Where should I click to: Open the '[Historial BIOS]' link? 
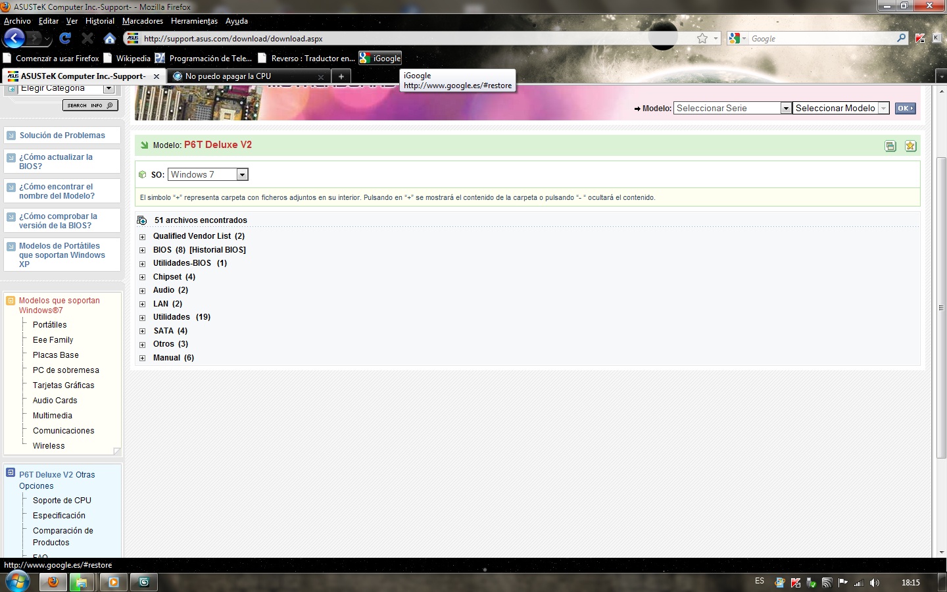[x=218, y=250]
